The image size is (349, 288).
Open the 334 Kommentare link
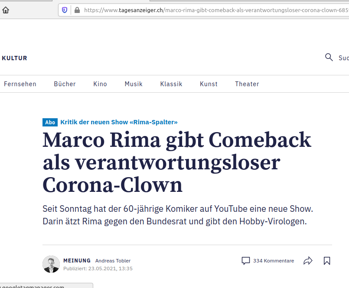click(x=274, y=261)
